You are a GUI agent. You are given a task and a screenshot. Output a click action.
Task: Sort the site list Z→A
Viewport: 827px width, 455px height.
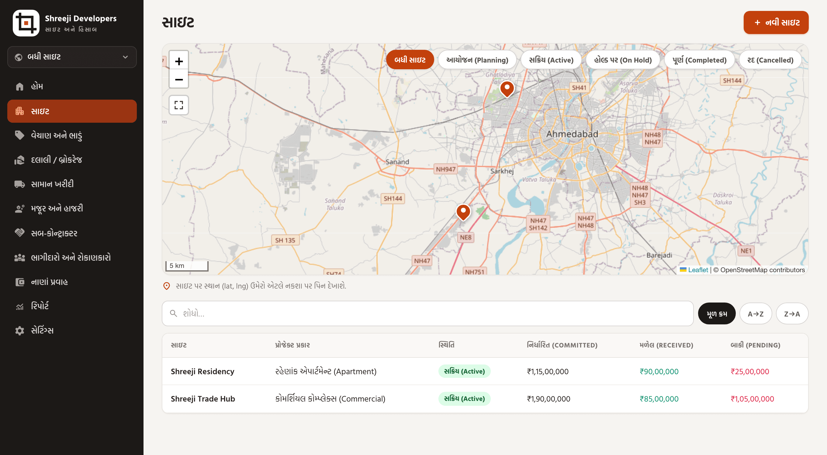coord(792,313)
